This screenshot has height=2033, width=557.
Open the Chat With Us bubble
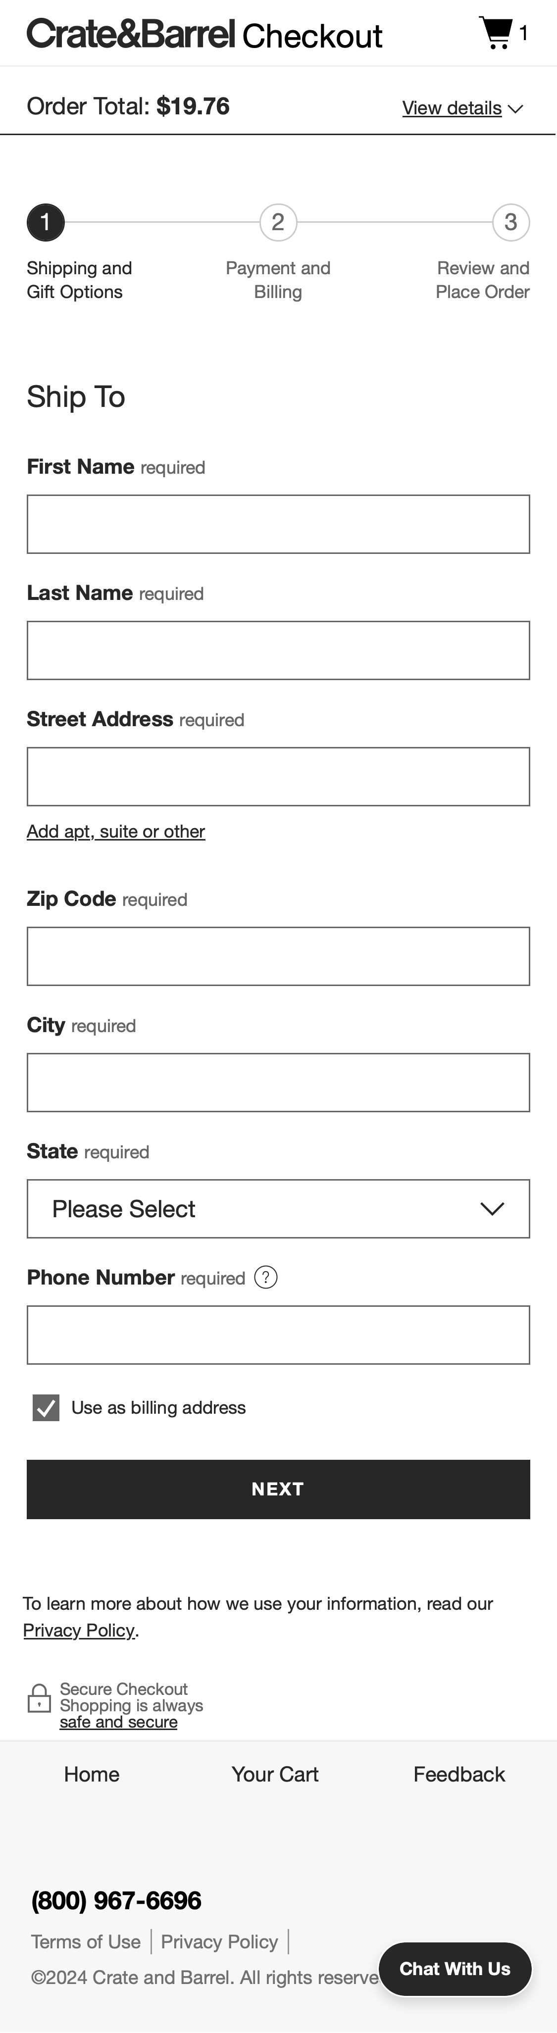coord(455,1968)
